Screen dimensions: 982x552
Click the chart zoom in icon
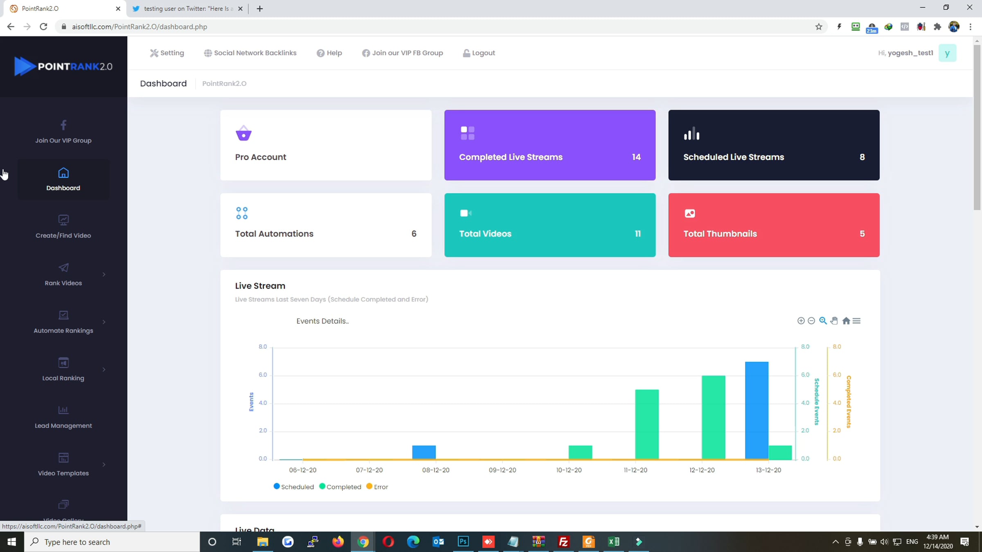pos(801,321)
